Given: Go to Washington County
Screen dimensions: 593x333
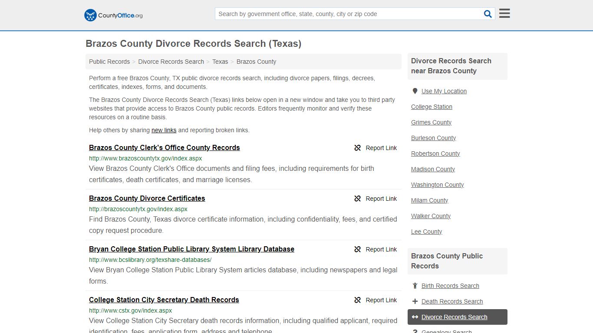Looking at the screenshot, I should 438,185.
